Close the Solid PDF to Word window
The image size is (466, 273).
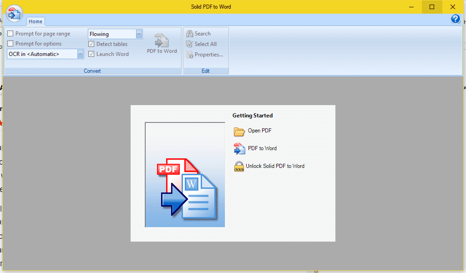click(x=453, y=7)
